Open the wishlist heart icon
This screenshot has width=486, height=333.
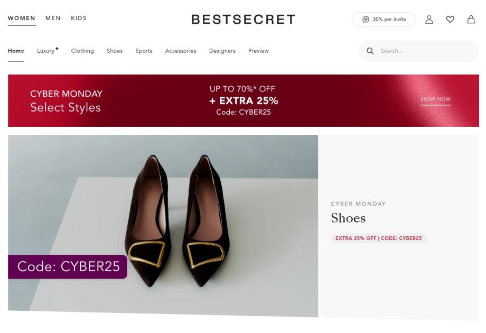click(450, 20)
